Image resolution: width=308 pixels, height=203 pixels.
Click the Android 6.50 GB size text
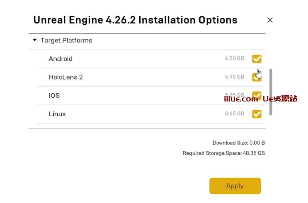(x=234, y=59)
